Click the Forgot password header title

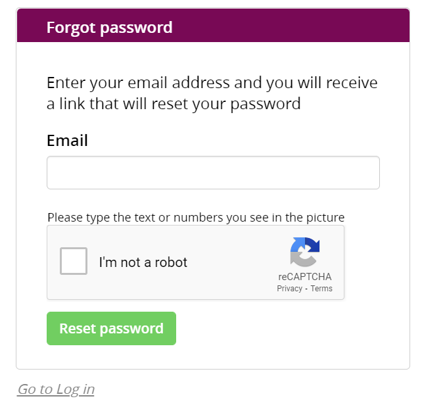click(109, 28)
